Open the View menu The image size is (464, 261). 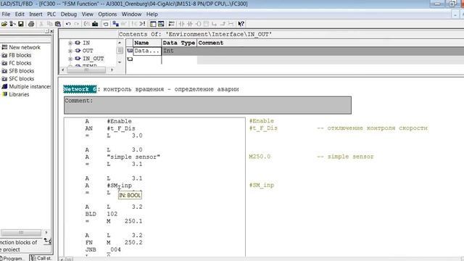click(x=87, y=14)
